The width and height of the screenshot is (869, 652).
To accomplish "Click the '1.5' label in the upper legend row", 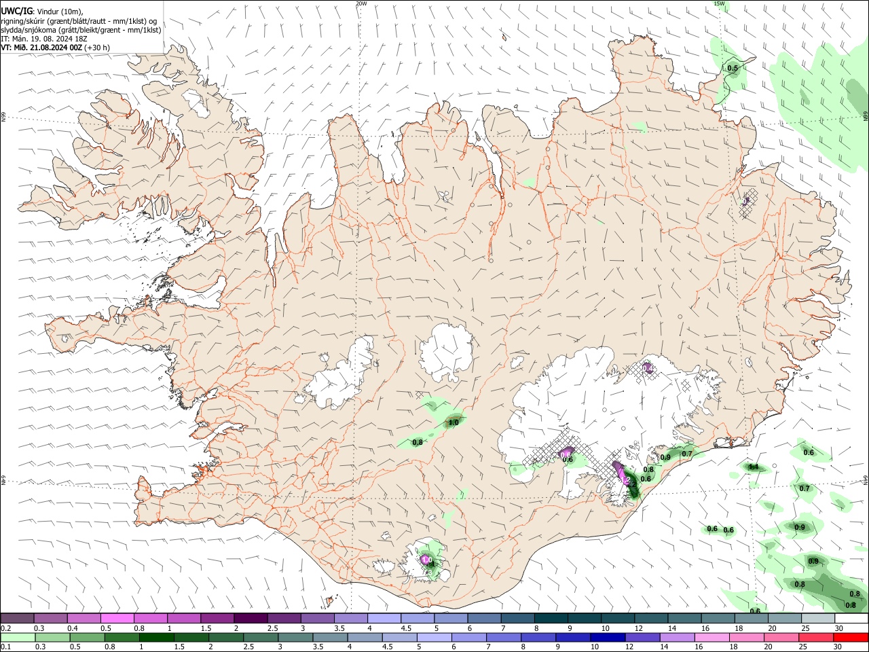I will (206, 628).
